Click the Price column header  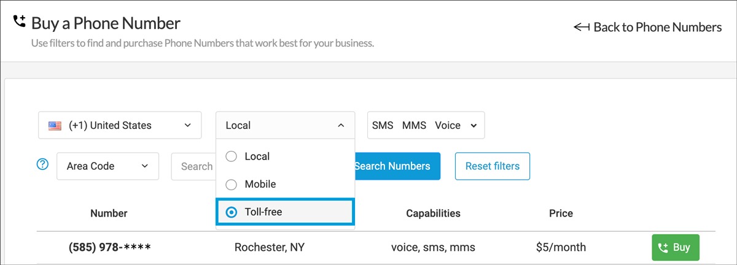click(x=561, y=213)
